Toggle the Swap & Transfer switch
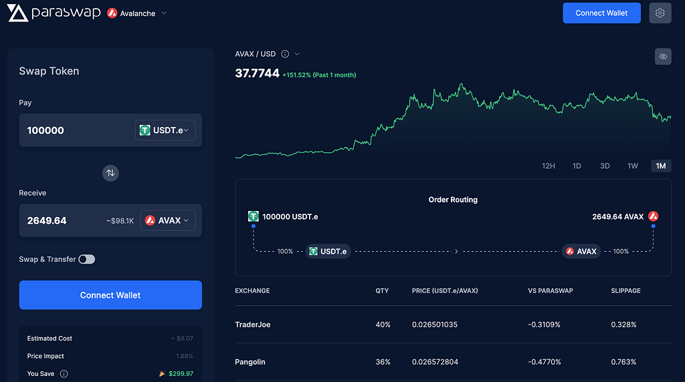 coord(86,260)
